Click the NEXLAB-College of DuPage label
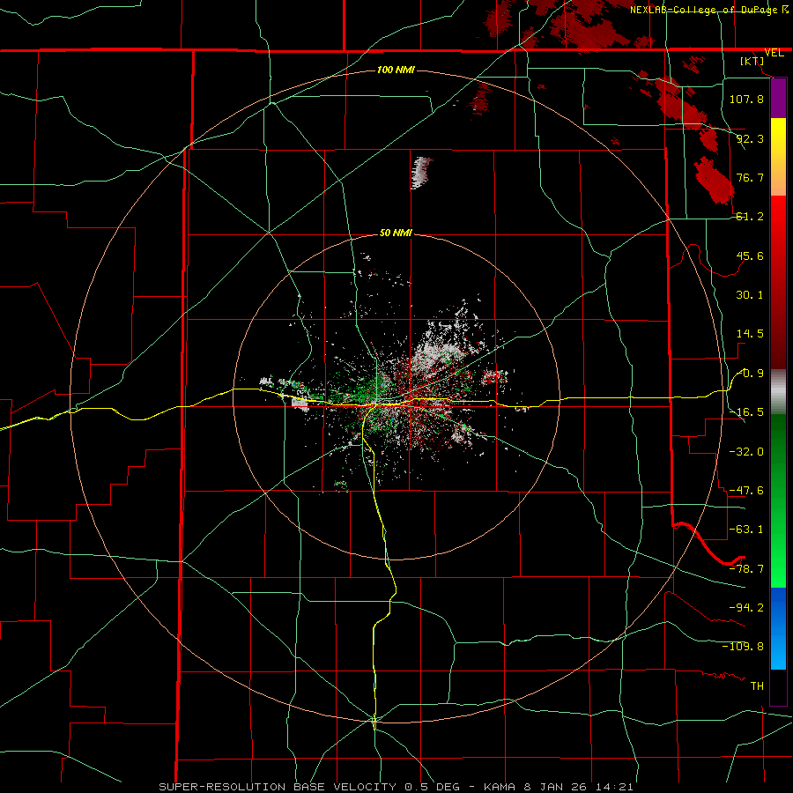This screenshot has height=793, width=793. click(708, 9)
